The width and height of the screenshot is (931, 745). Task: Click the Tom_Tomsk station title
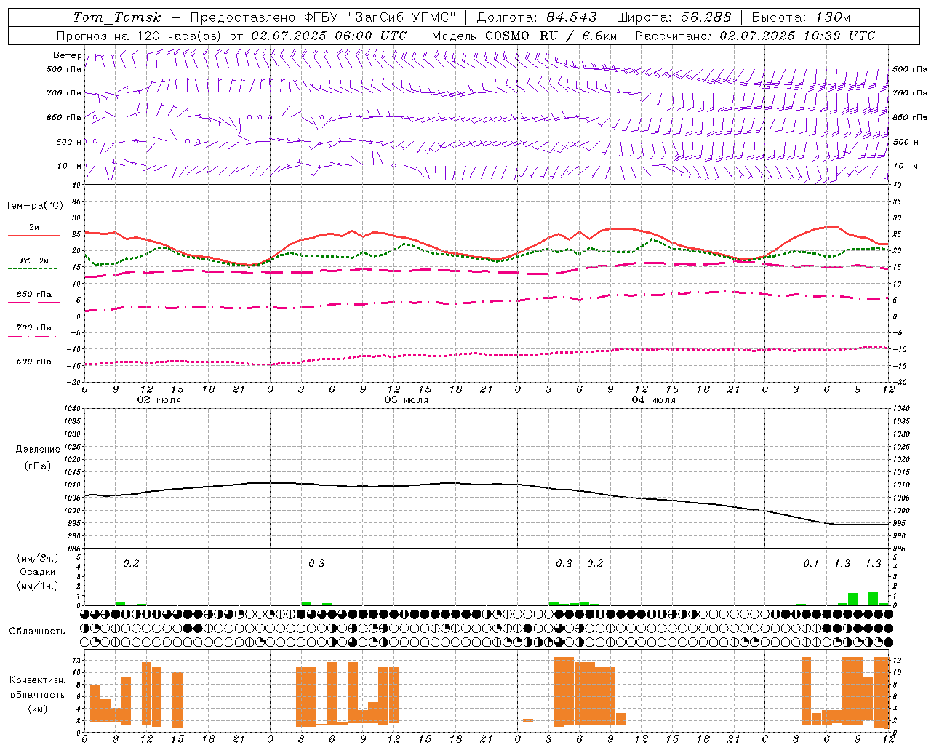tap(117, 17)
